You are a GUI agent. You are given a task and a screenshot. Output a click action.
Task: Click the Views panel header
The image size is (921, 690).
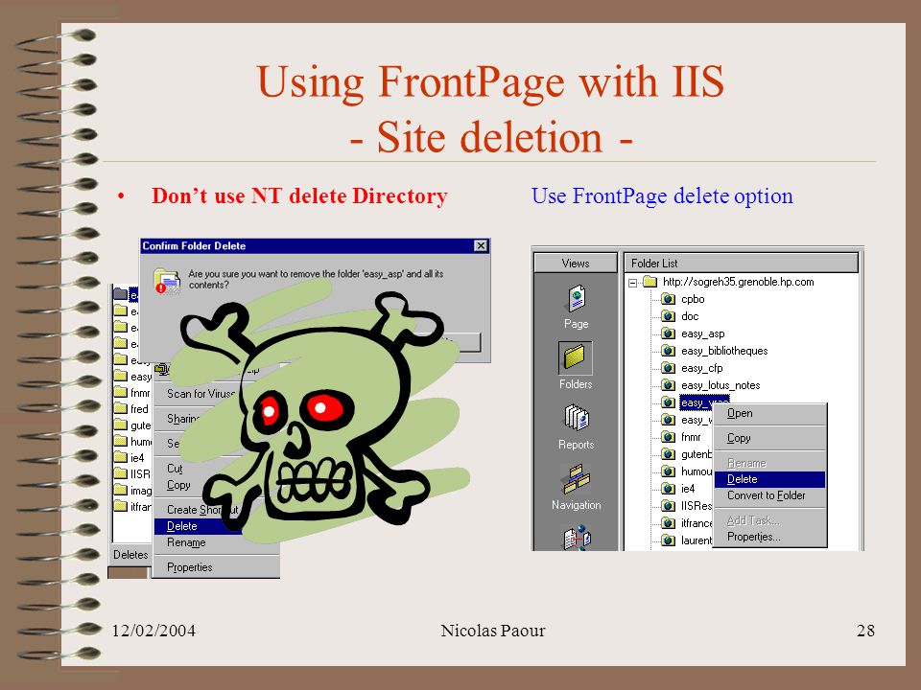pyautogui.click(x=576, y=264)
